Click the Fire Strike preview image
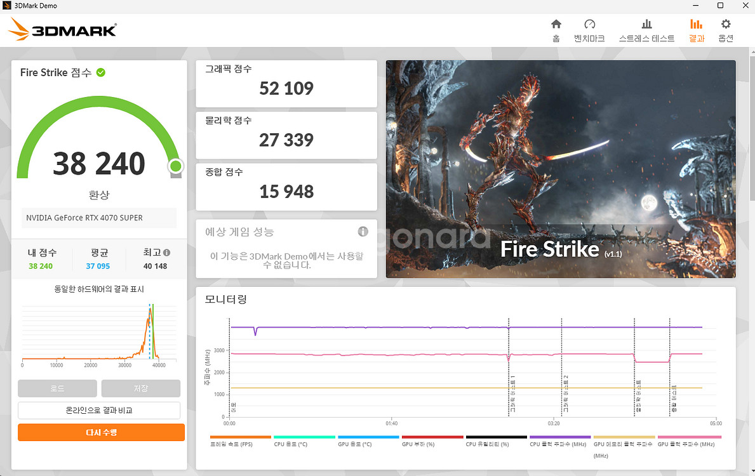The image size is (755, 476). click(561, 169)
